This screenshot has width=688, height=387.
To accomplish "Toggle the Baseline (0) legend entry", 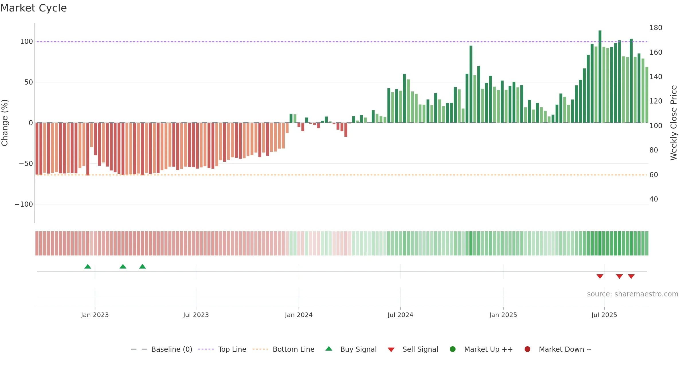I will [161, 349].
